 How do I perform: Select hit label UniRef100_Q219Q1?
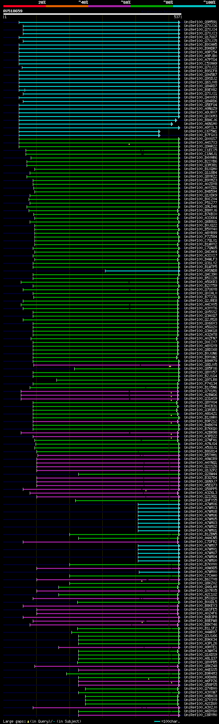pyautogui.click(x=201, y=496)
